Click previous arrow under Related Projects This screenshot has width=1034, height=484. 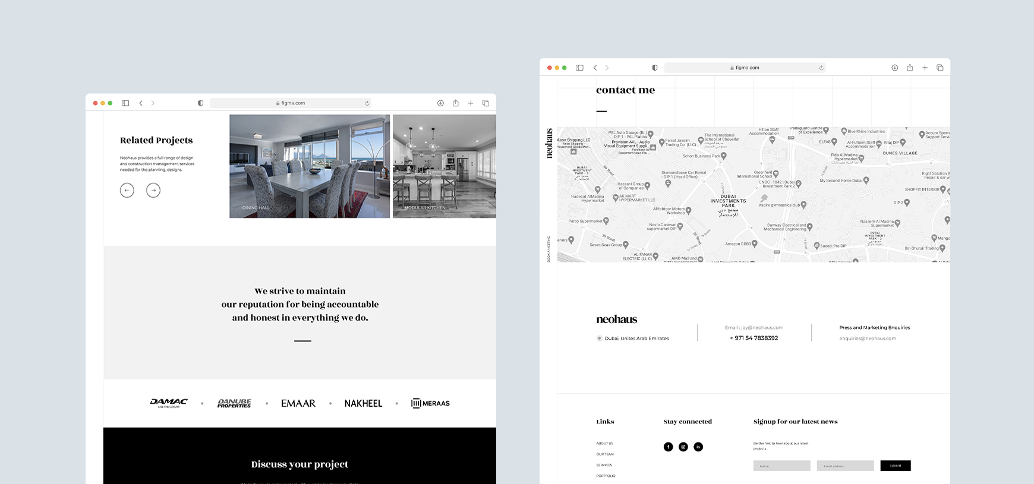pyautogui.click(x=127, y=190)
